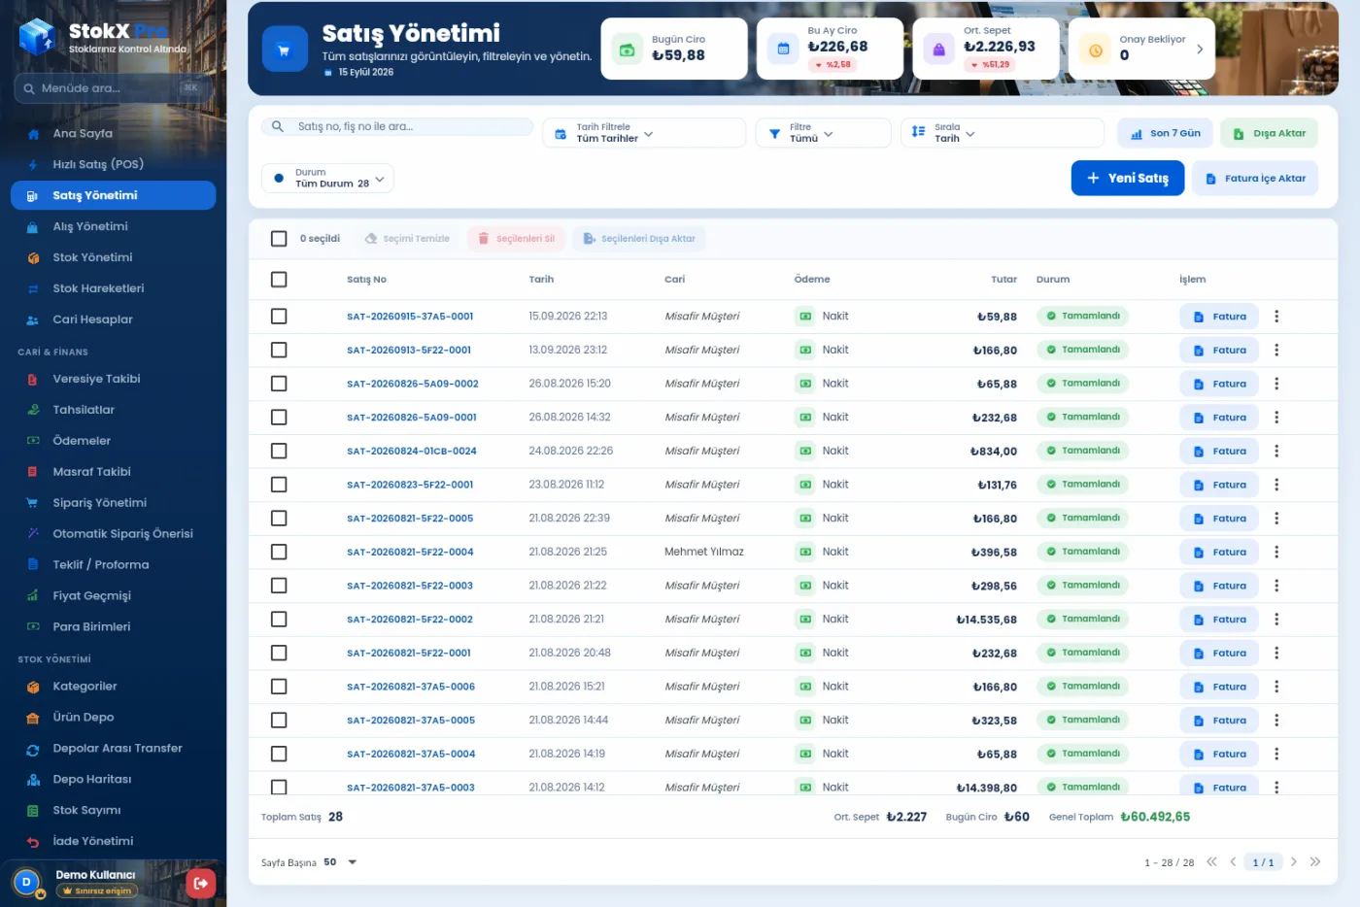Click the Bu Ay Ciro calendar icon
Viewport: 1360px width, 907px height.
click(783, 49)
